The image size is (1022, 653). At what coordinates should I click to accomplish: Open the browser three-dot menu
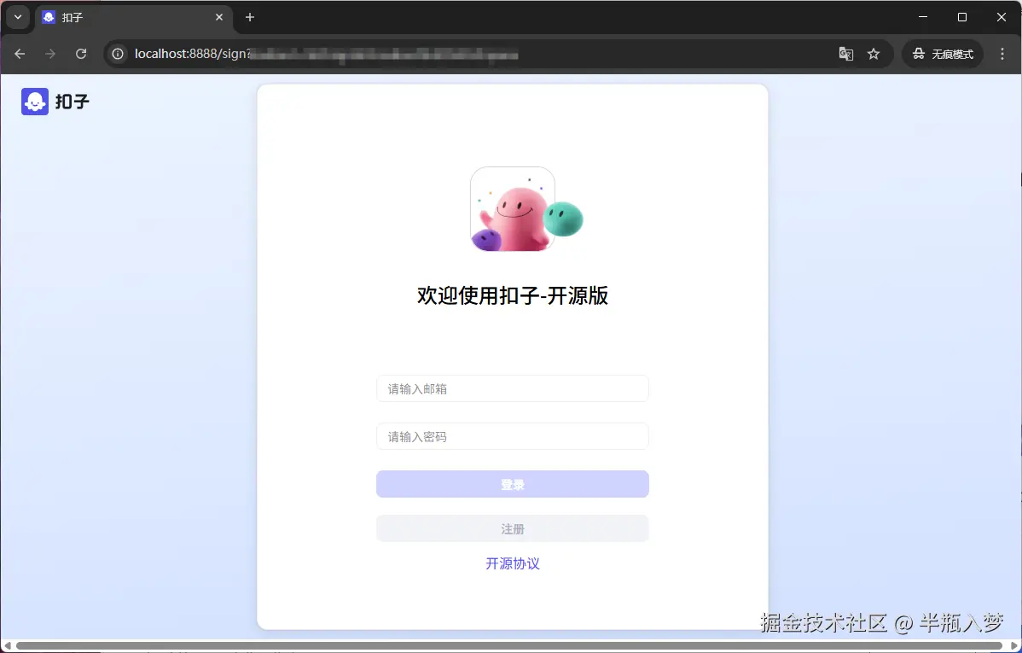coord(1002,53)
